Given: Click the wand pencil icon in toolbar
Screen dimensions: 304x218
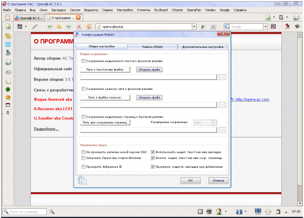Looking at the screenshot, I should point(35,26).
